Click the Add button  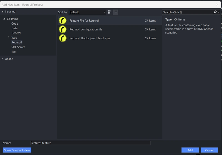click(x=190, y=150)
